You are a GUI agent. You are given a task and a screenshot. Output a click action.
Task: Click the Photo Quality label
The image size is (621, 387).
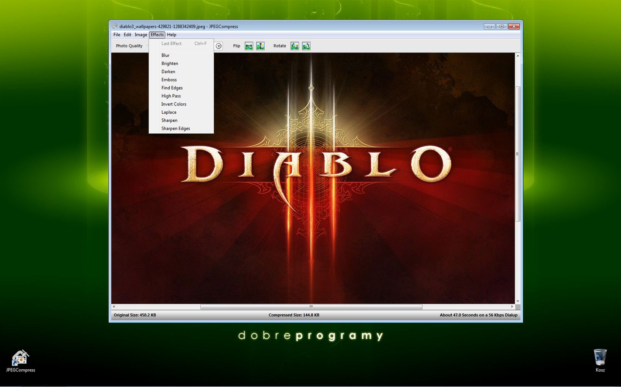click(x=129, y=46)
